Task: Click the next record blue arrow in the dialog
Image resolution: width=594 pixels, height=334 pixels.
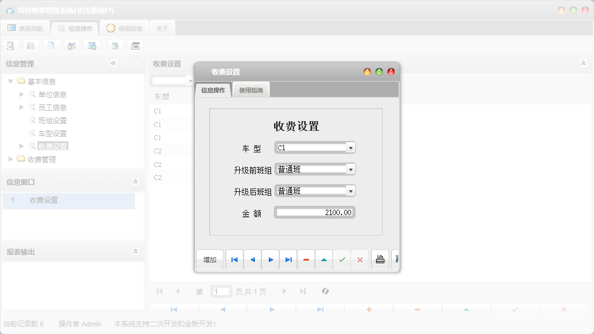Action: point(270,259)
